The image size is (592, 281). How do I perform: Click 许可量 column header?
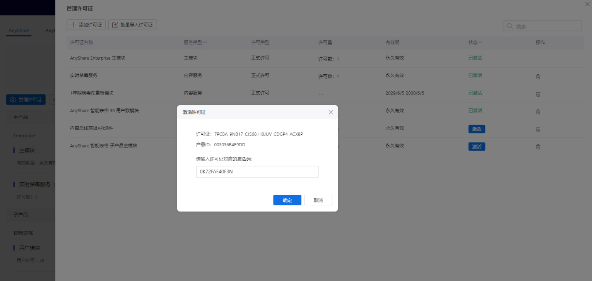pos(325,42)
